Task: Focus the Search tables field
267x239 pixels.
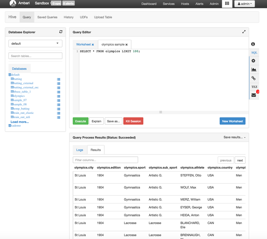Action: (35, 56)
